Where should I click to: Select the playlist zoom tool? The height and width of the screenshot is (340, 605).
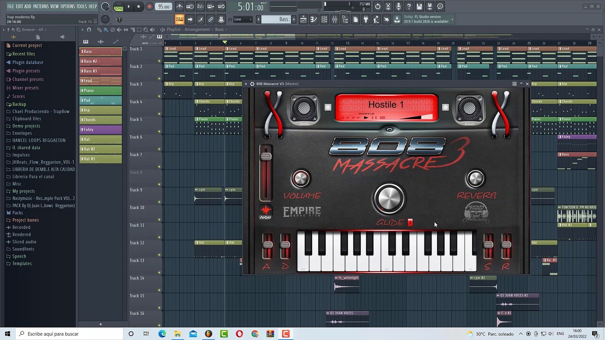(146, 30)
